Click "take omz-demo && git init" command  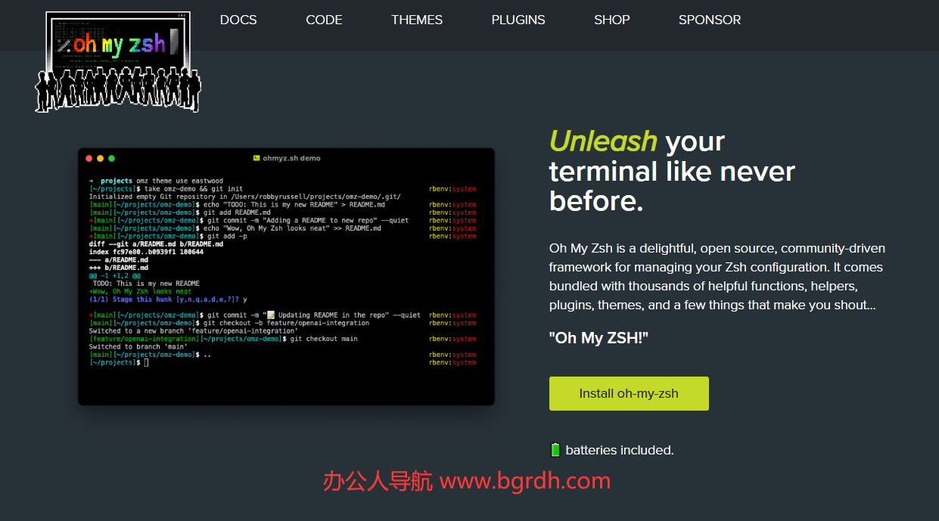click(194, 189)
